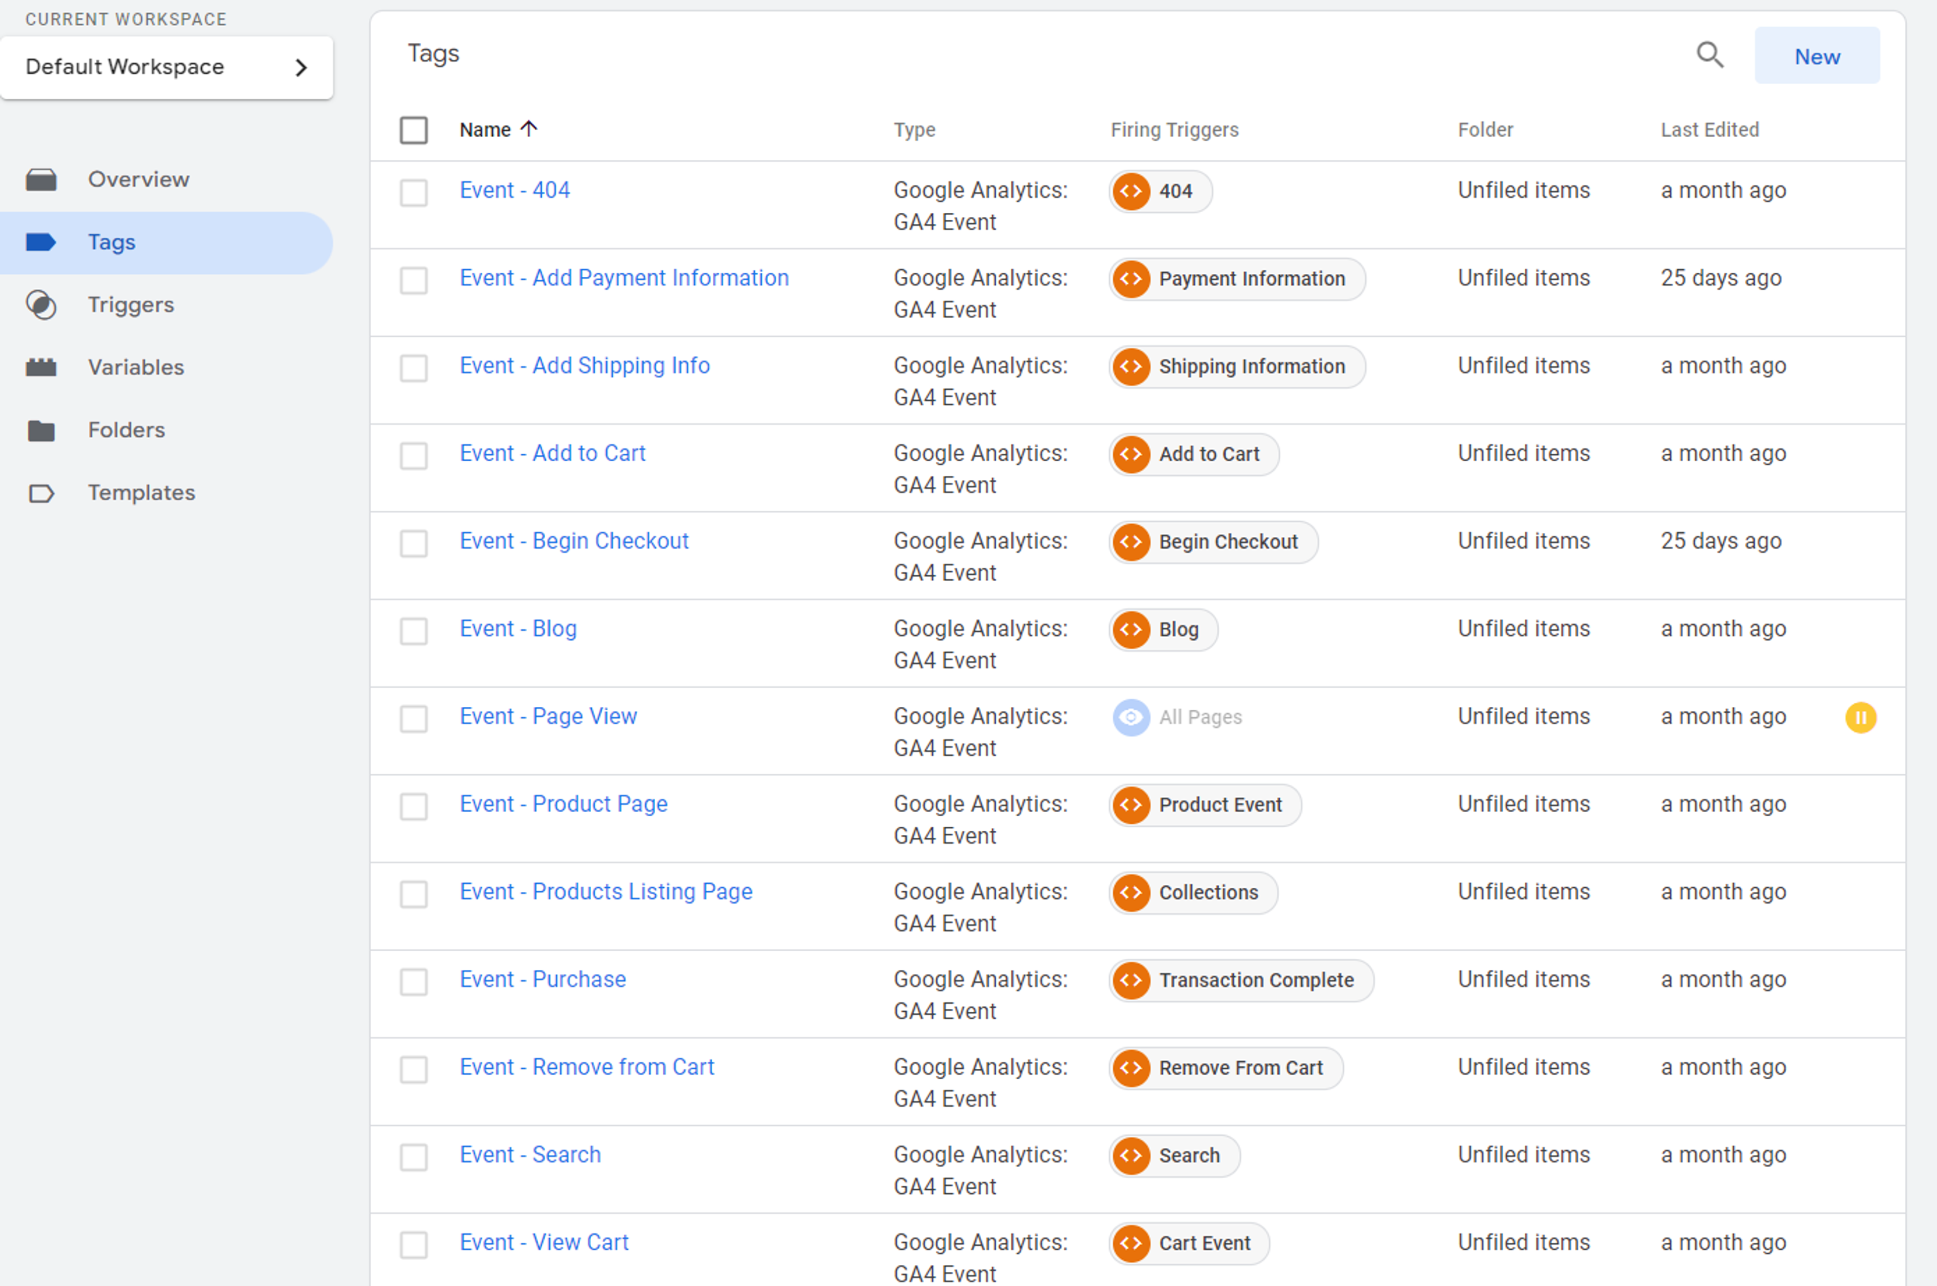
Task: Open the tags search magnifier icon
Action: [1710, 55]
